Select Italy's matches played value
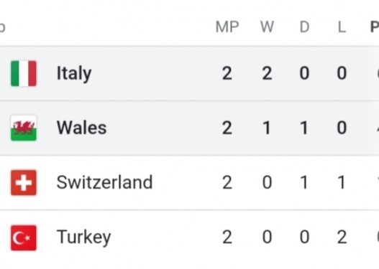This screenshot has width=379, height=269. tap(227, 73)
